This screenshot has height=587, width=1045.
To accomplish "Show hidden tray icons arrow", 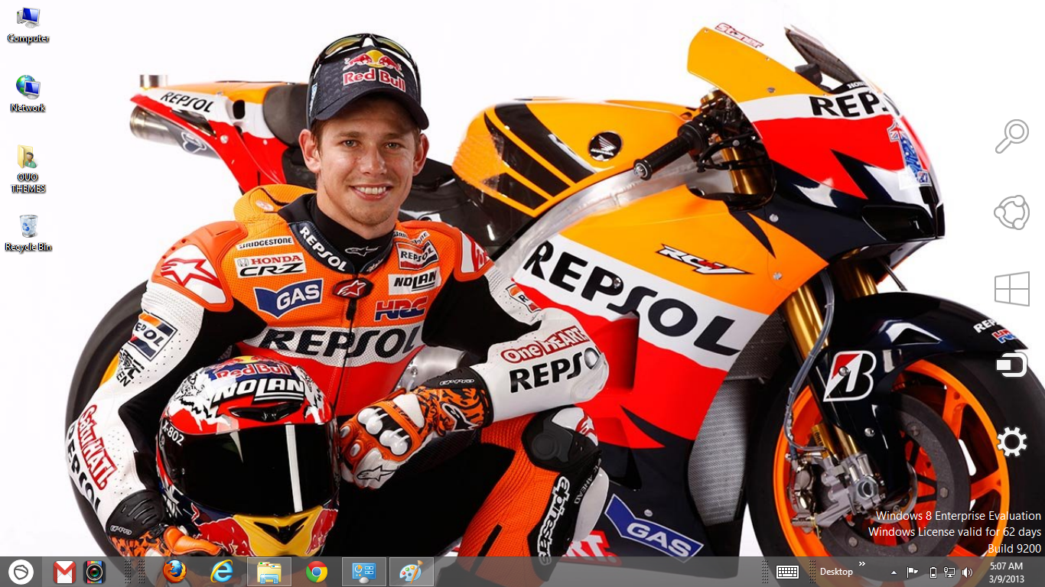I will [894, 572].
